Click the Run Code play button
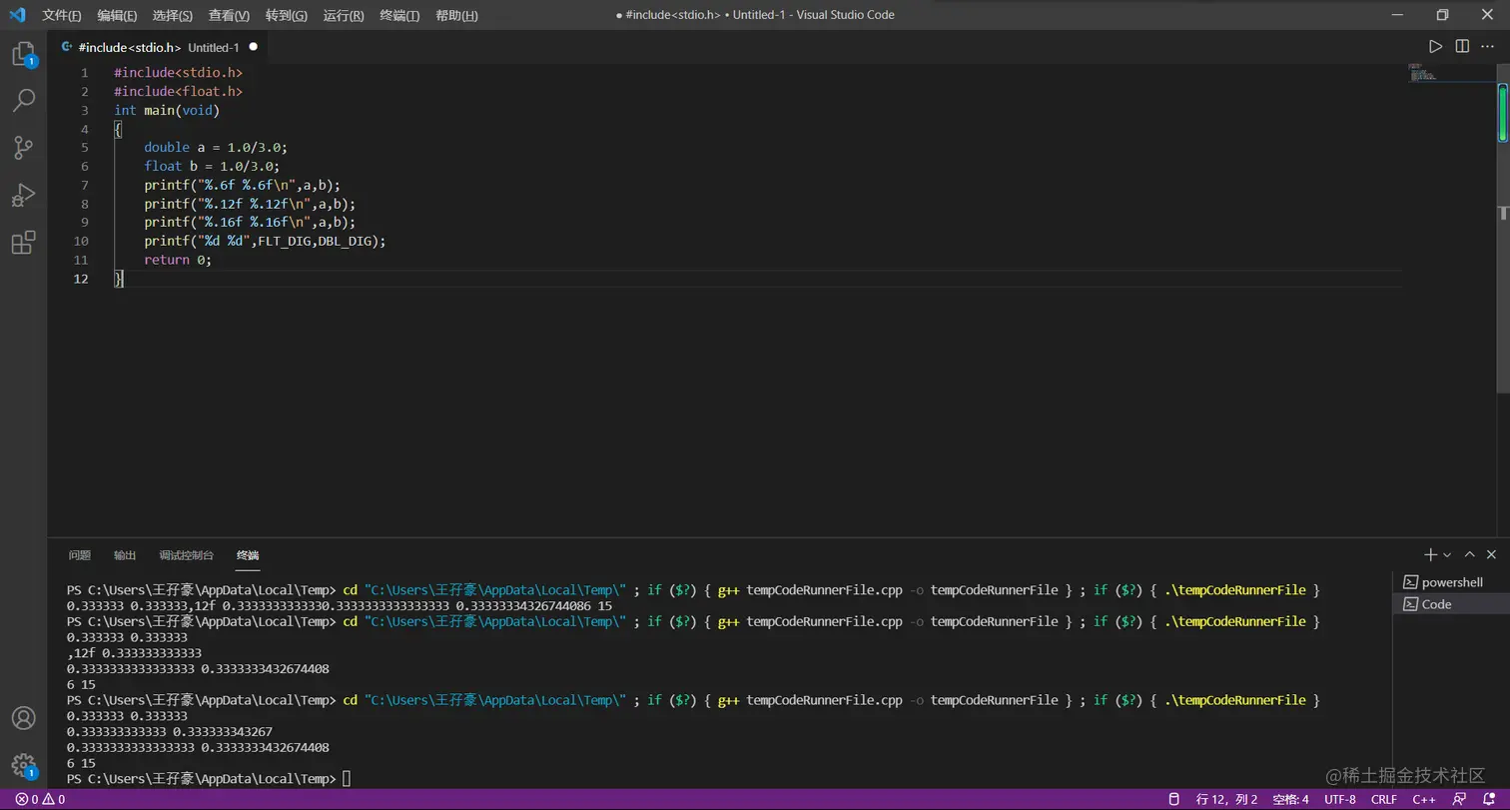Viewport: 1510px width, 810px height. click(x=1435, y=47)
